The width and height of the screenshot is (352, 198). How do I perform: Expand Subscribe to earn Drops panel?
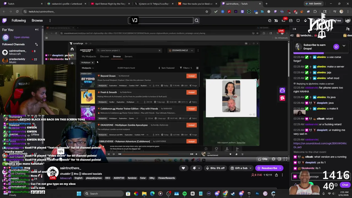point(344,46)
